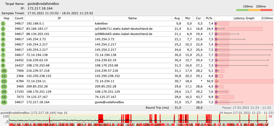Click IP cell 83.169.183.17
Screen dimensions: 274x126
37,29
